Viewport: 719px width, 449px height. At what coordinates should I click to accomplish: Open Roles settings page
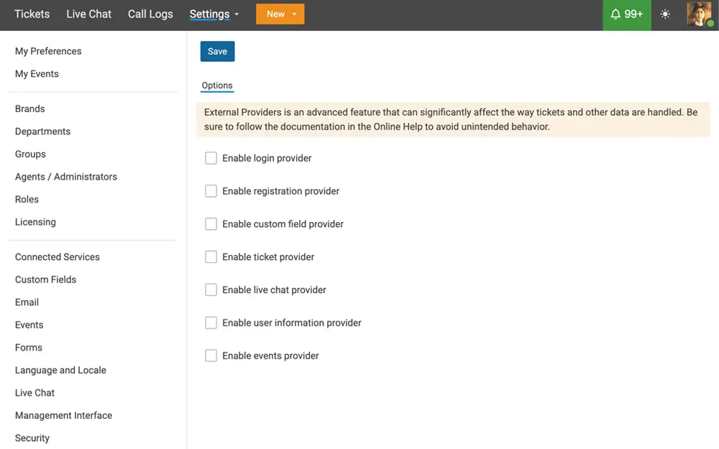pos(27,199)
